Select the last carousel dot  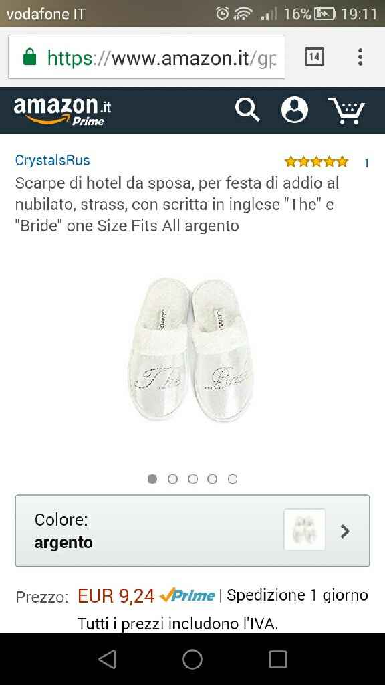click(x=233, y=479)
